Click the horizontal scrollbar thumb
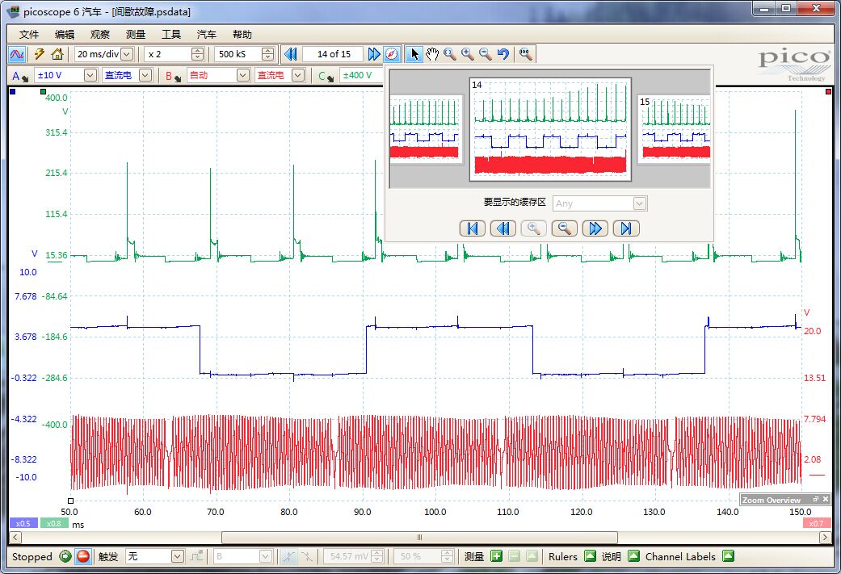 point(419,537)
